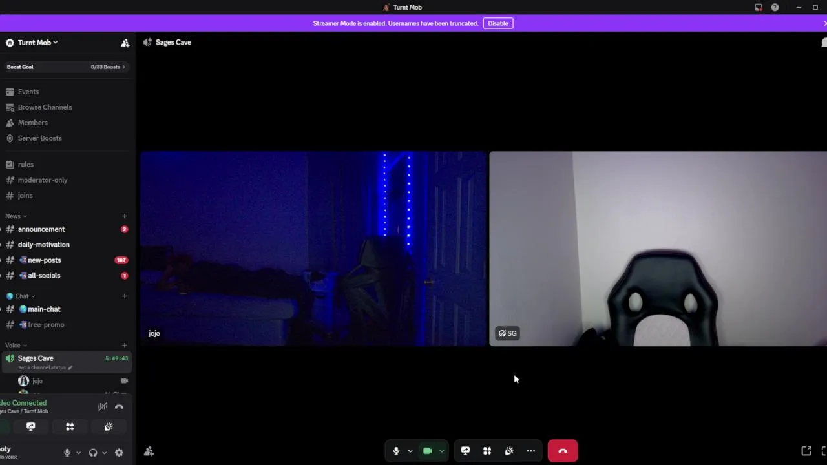Image resolution: width=827 pixels, height=465 pixels.
Task: Start an Activity from sidebar voice panel
Action: pyautogui.click(x=70, y=426)
